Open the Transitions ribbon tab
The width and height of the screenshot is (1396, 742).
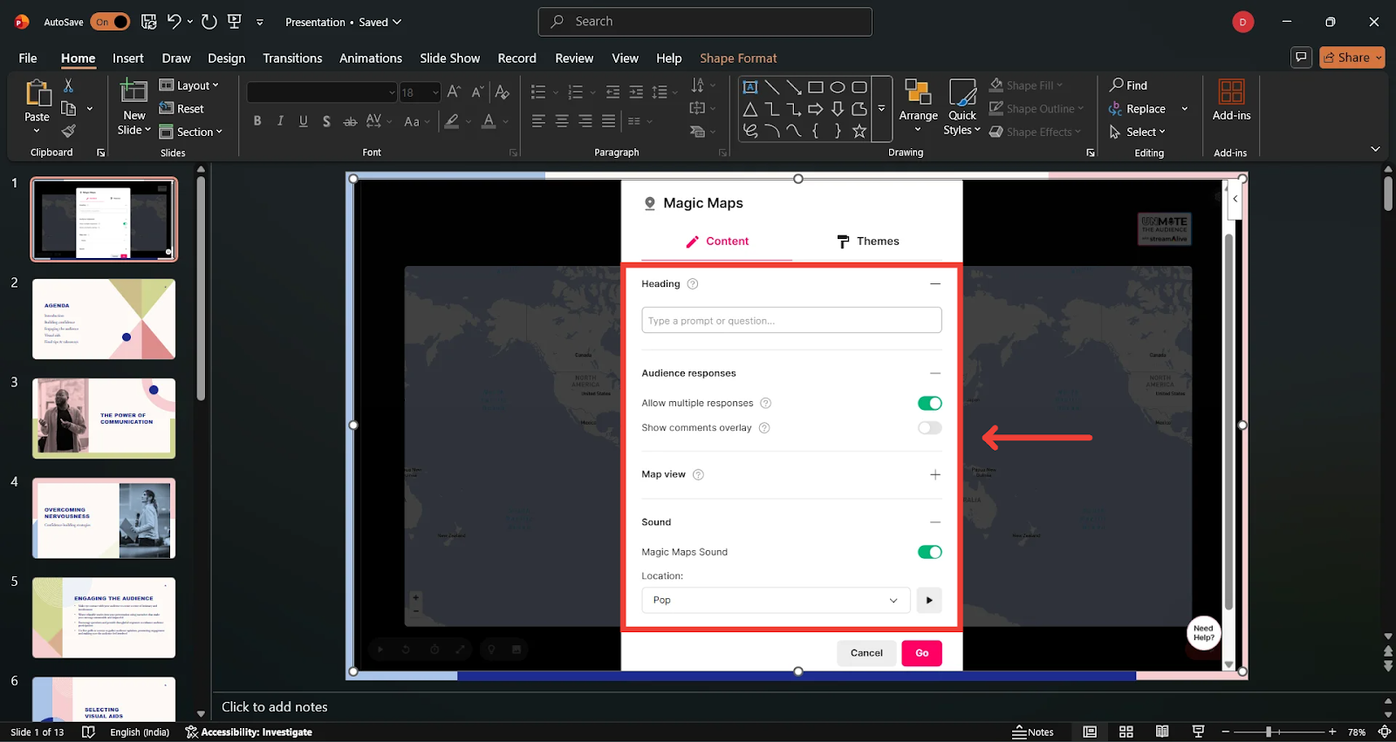[x=292, y=58]
